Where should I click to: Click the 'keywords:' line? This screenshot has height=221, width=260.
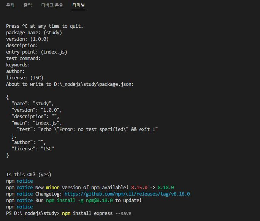(18, 65)
